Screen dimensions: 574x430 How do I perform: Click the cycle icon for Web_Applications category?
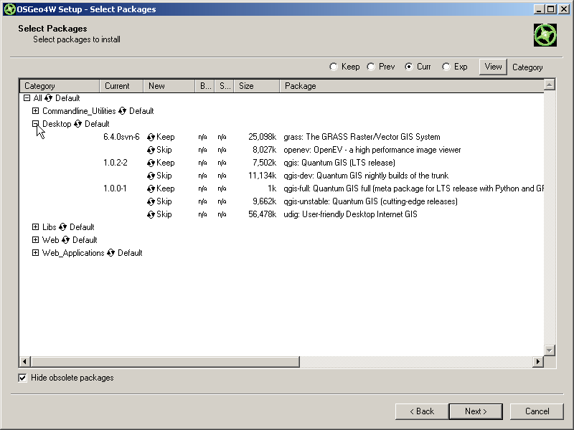point(111,253)
